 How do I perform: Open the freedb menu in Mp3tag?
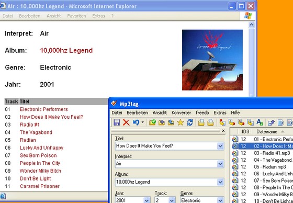point(202,112)
